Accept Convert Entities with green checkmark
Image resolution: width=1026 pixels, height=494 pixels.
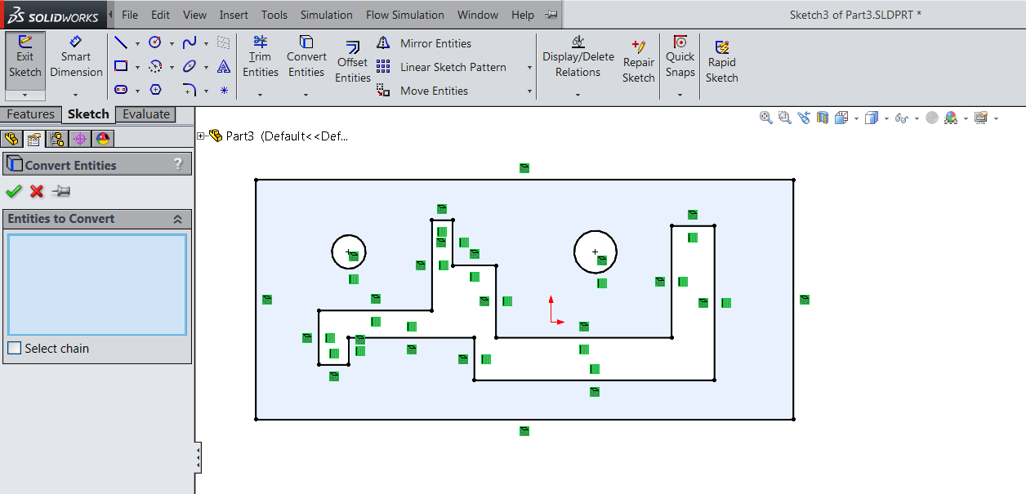coord(13,191)
